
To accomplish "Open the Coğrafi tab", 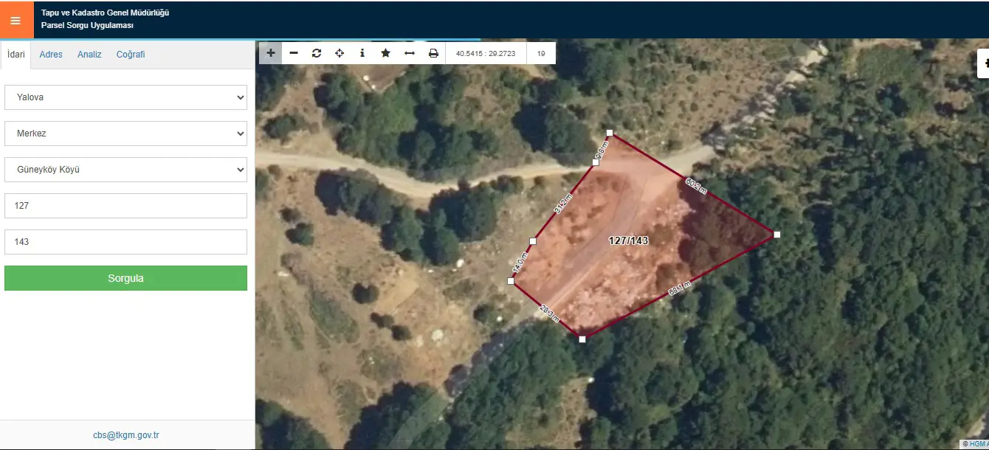I will point(131,55).
